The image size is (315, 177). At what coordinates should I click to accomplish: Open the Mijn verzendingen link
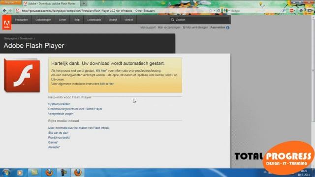[169, 28]
